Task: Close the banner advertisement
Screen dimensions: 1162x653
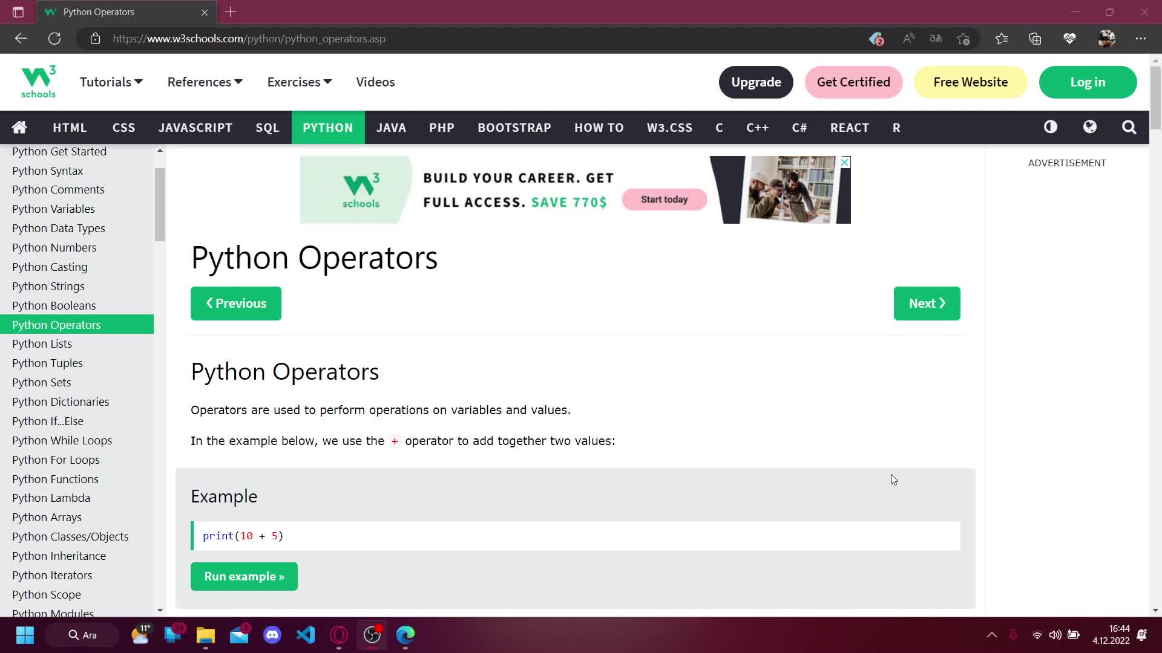Action: pos(845,162)
